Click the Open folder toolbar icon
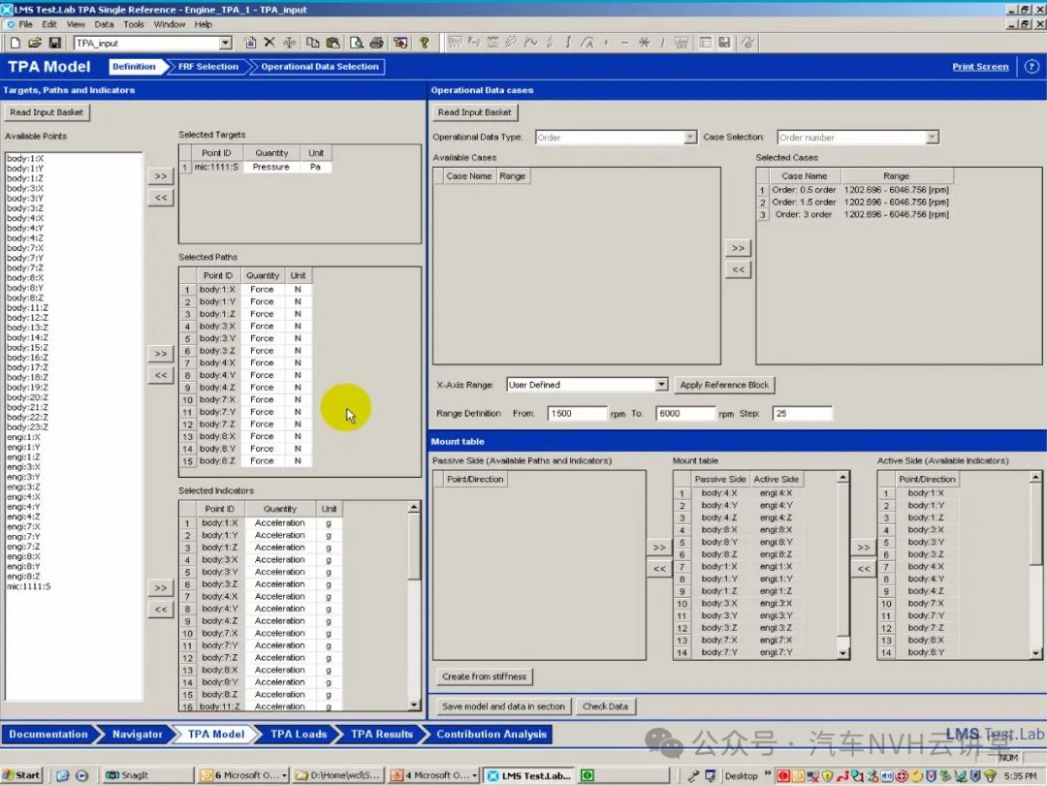 [35, 43]
